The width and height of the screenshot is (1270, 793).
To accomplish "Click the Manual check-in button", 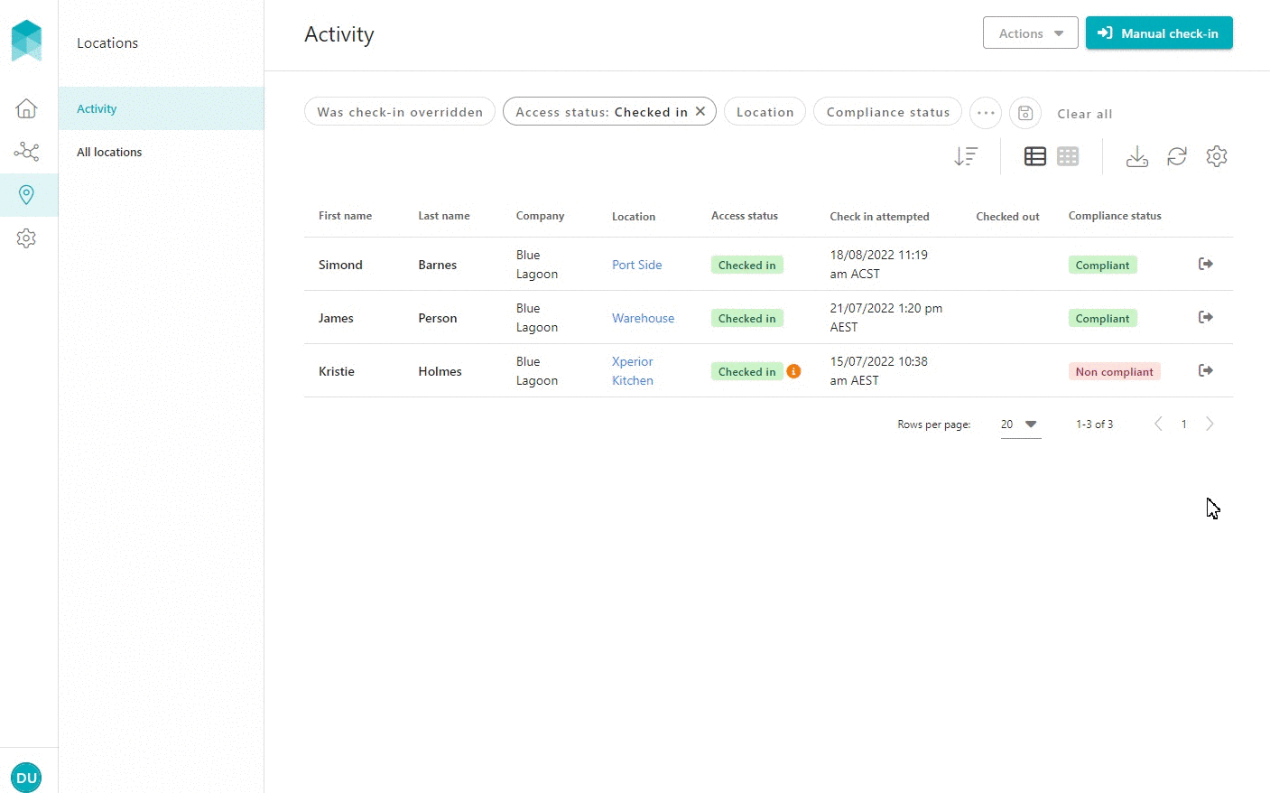I will tap(1159, 33).
